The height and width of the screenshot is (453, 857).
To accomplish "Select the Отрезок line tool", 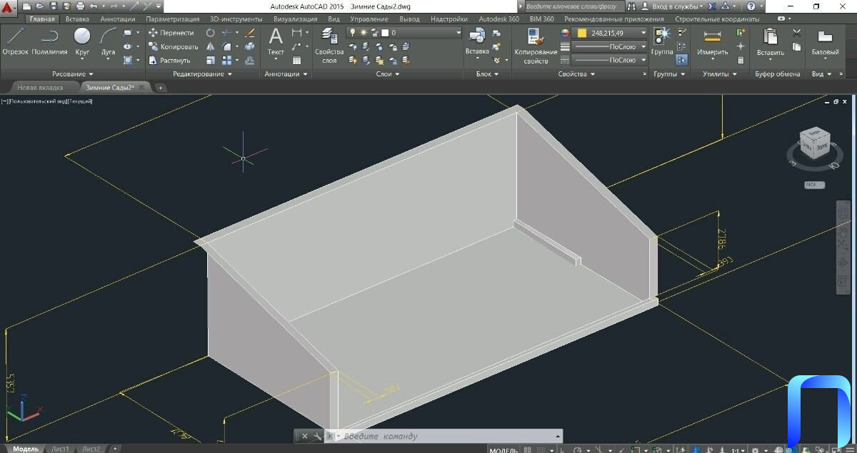I will coord(15,41).
